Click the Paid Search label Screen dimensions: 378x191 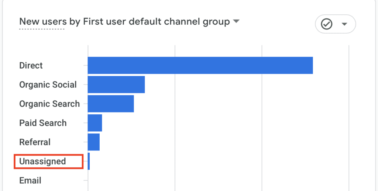coord(43,123)
